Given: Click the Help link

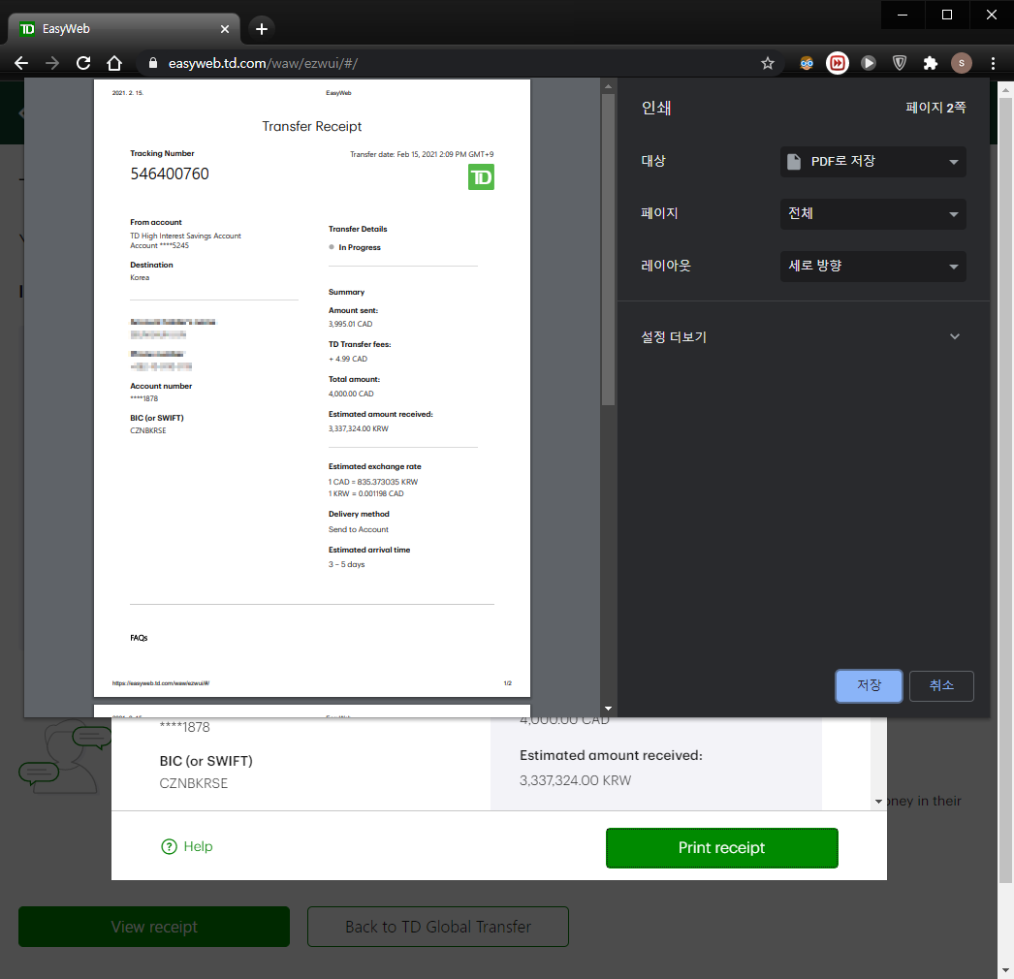Looking at the screenshot, I should tap(198, 846).
